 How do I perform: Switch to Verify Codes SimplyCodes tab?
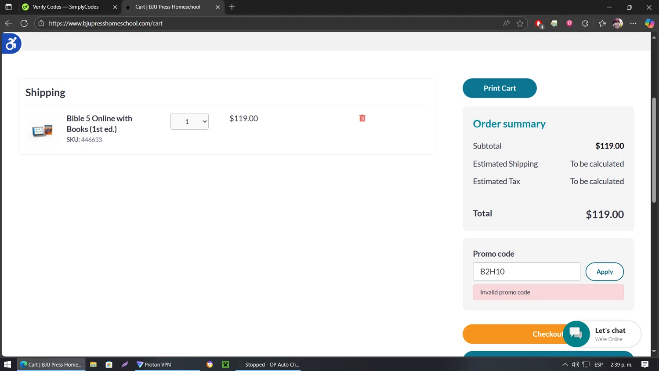[66, 7]
